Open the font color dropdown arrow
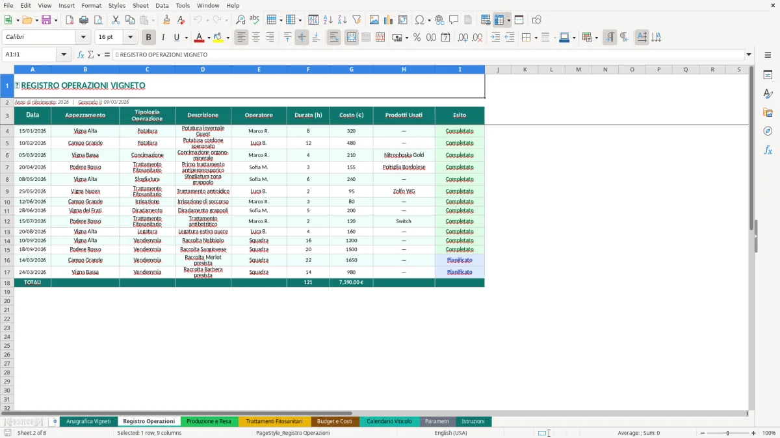 point(208,38)
